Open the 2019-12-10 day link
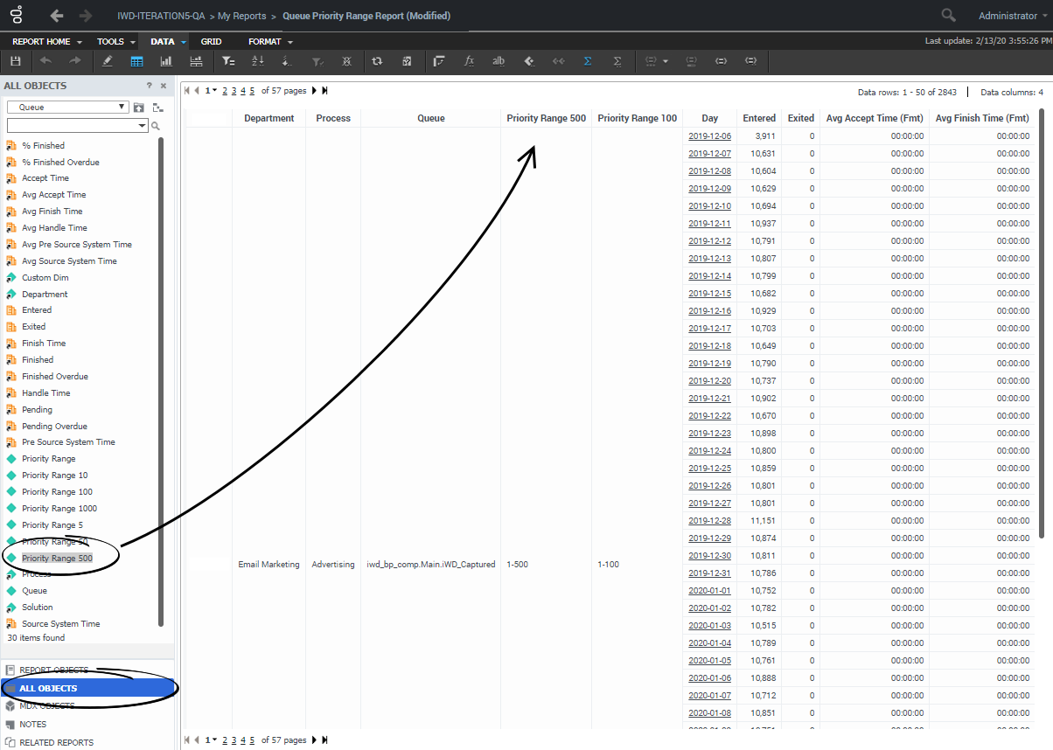This screenshot has height=750, width=1053. point(709,206)
